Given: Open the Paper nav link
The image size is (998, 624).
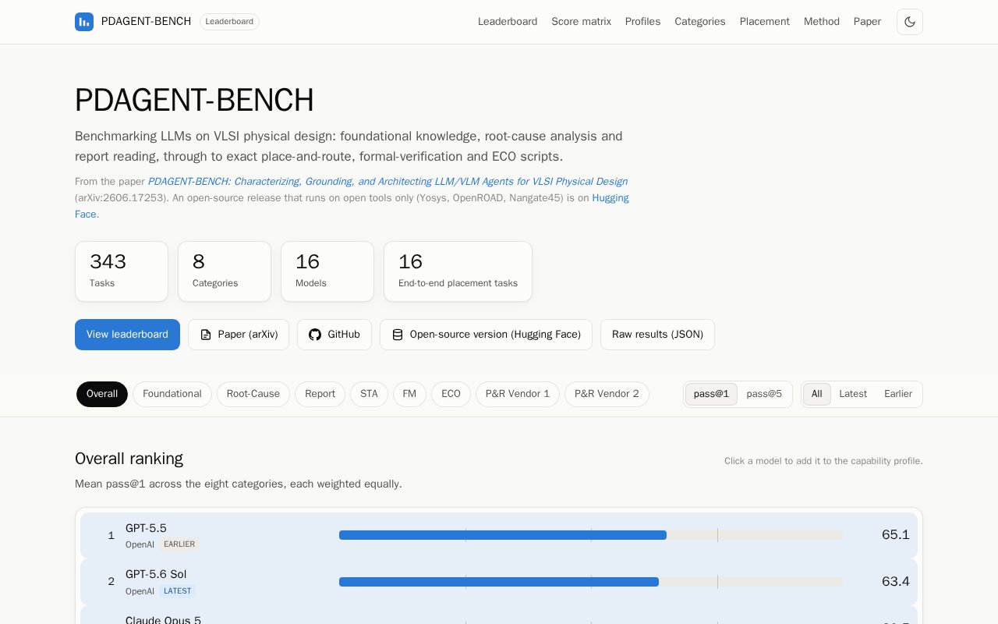Looking at the screenshot, I should click(x=867, y=22).
